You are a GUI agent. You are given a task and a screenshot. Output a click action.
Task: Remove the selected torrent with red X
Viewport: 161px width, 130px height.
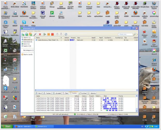40,34
